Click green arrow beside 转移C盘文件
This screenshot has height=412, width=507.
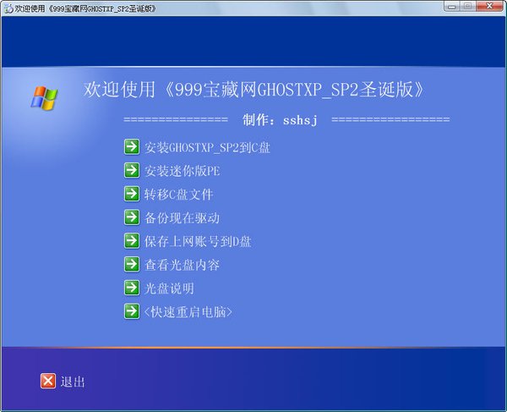tap(132, 194)
